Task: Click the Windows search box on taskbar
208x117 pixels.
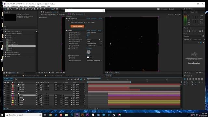Action: tap(24, 115)
